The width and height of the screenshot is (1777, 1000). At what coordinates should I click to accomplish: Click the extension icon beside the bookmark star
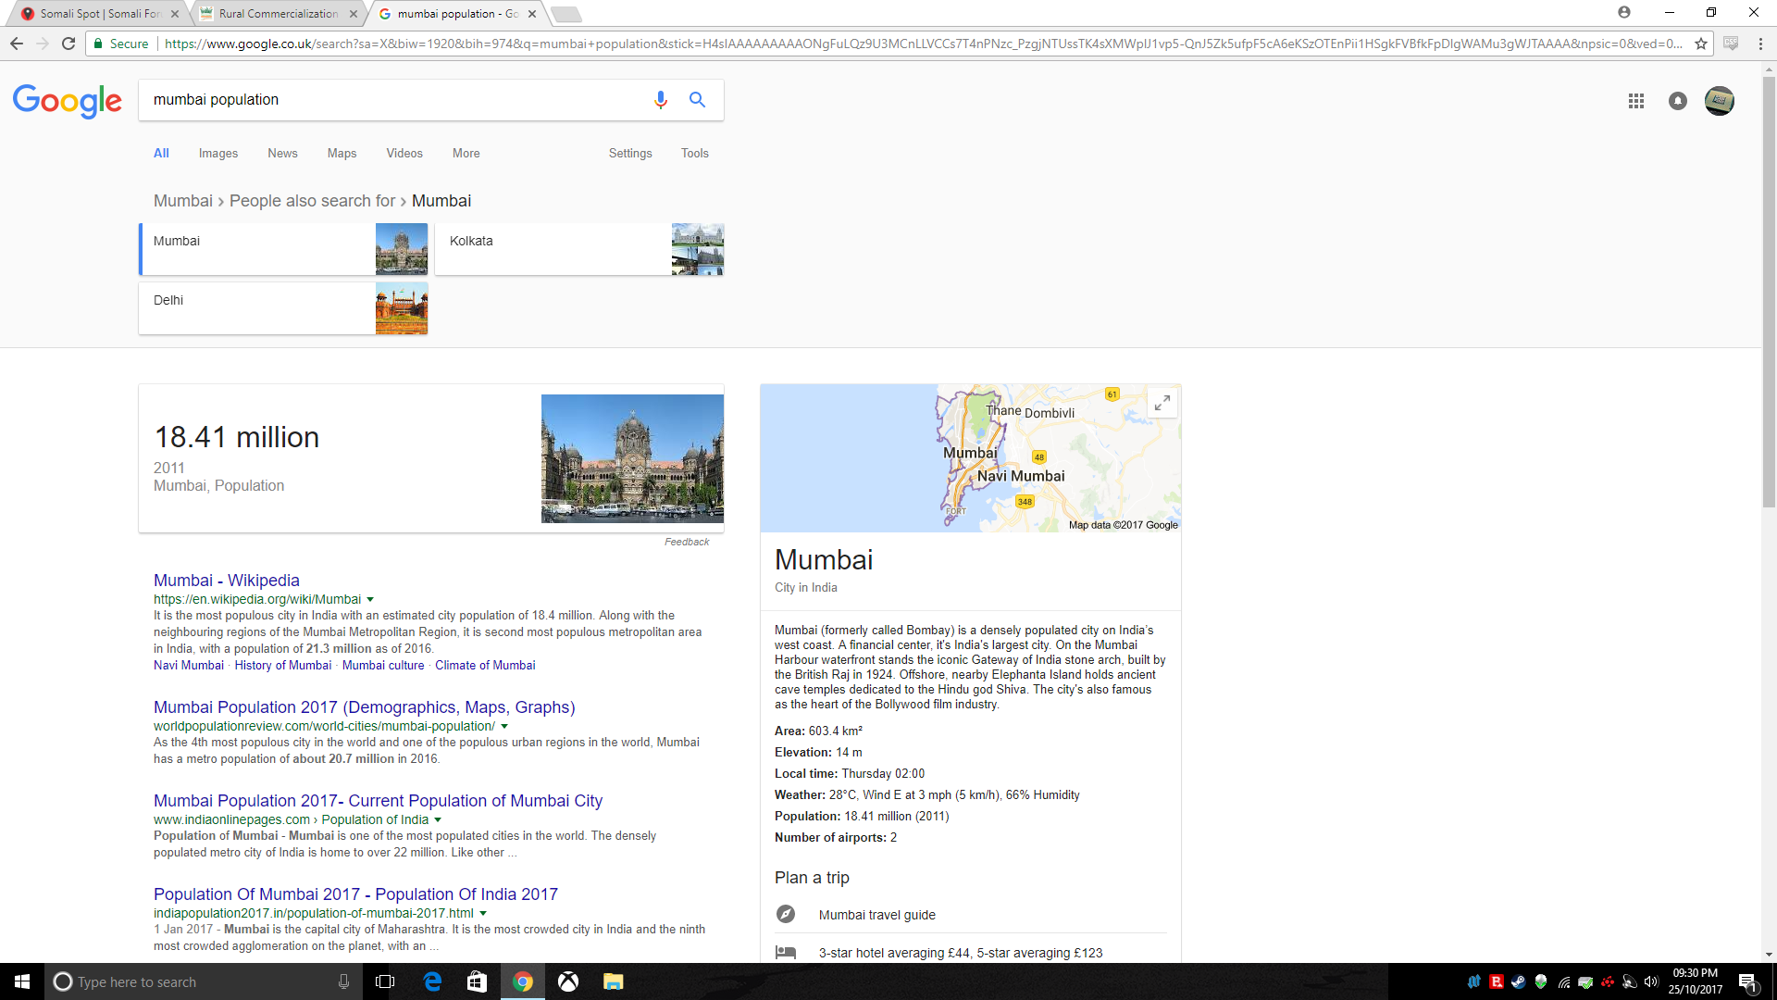(x=1731, y=44)
